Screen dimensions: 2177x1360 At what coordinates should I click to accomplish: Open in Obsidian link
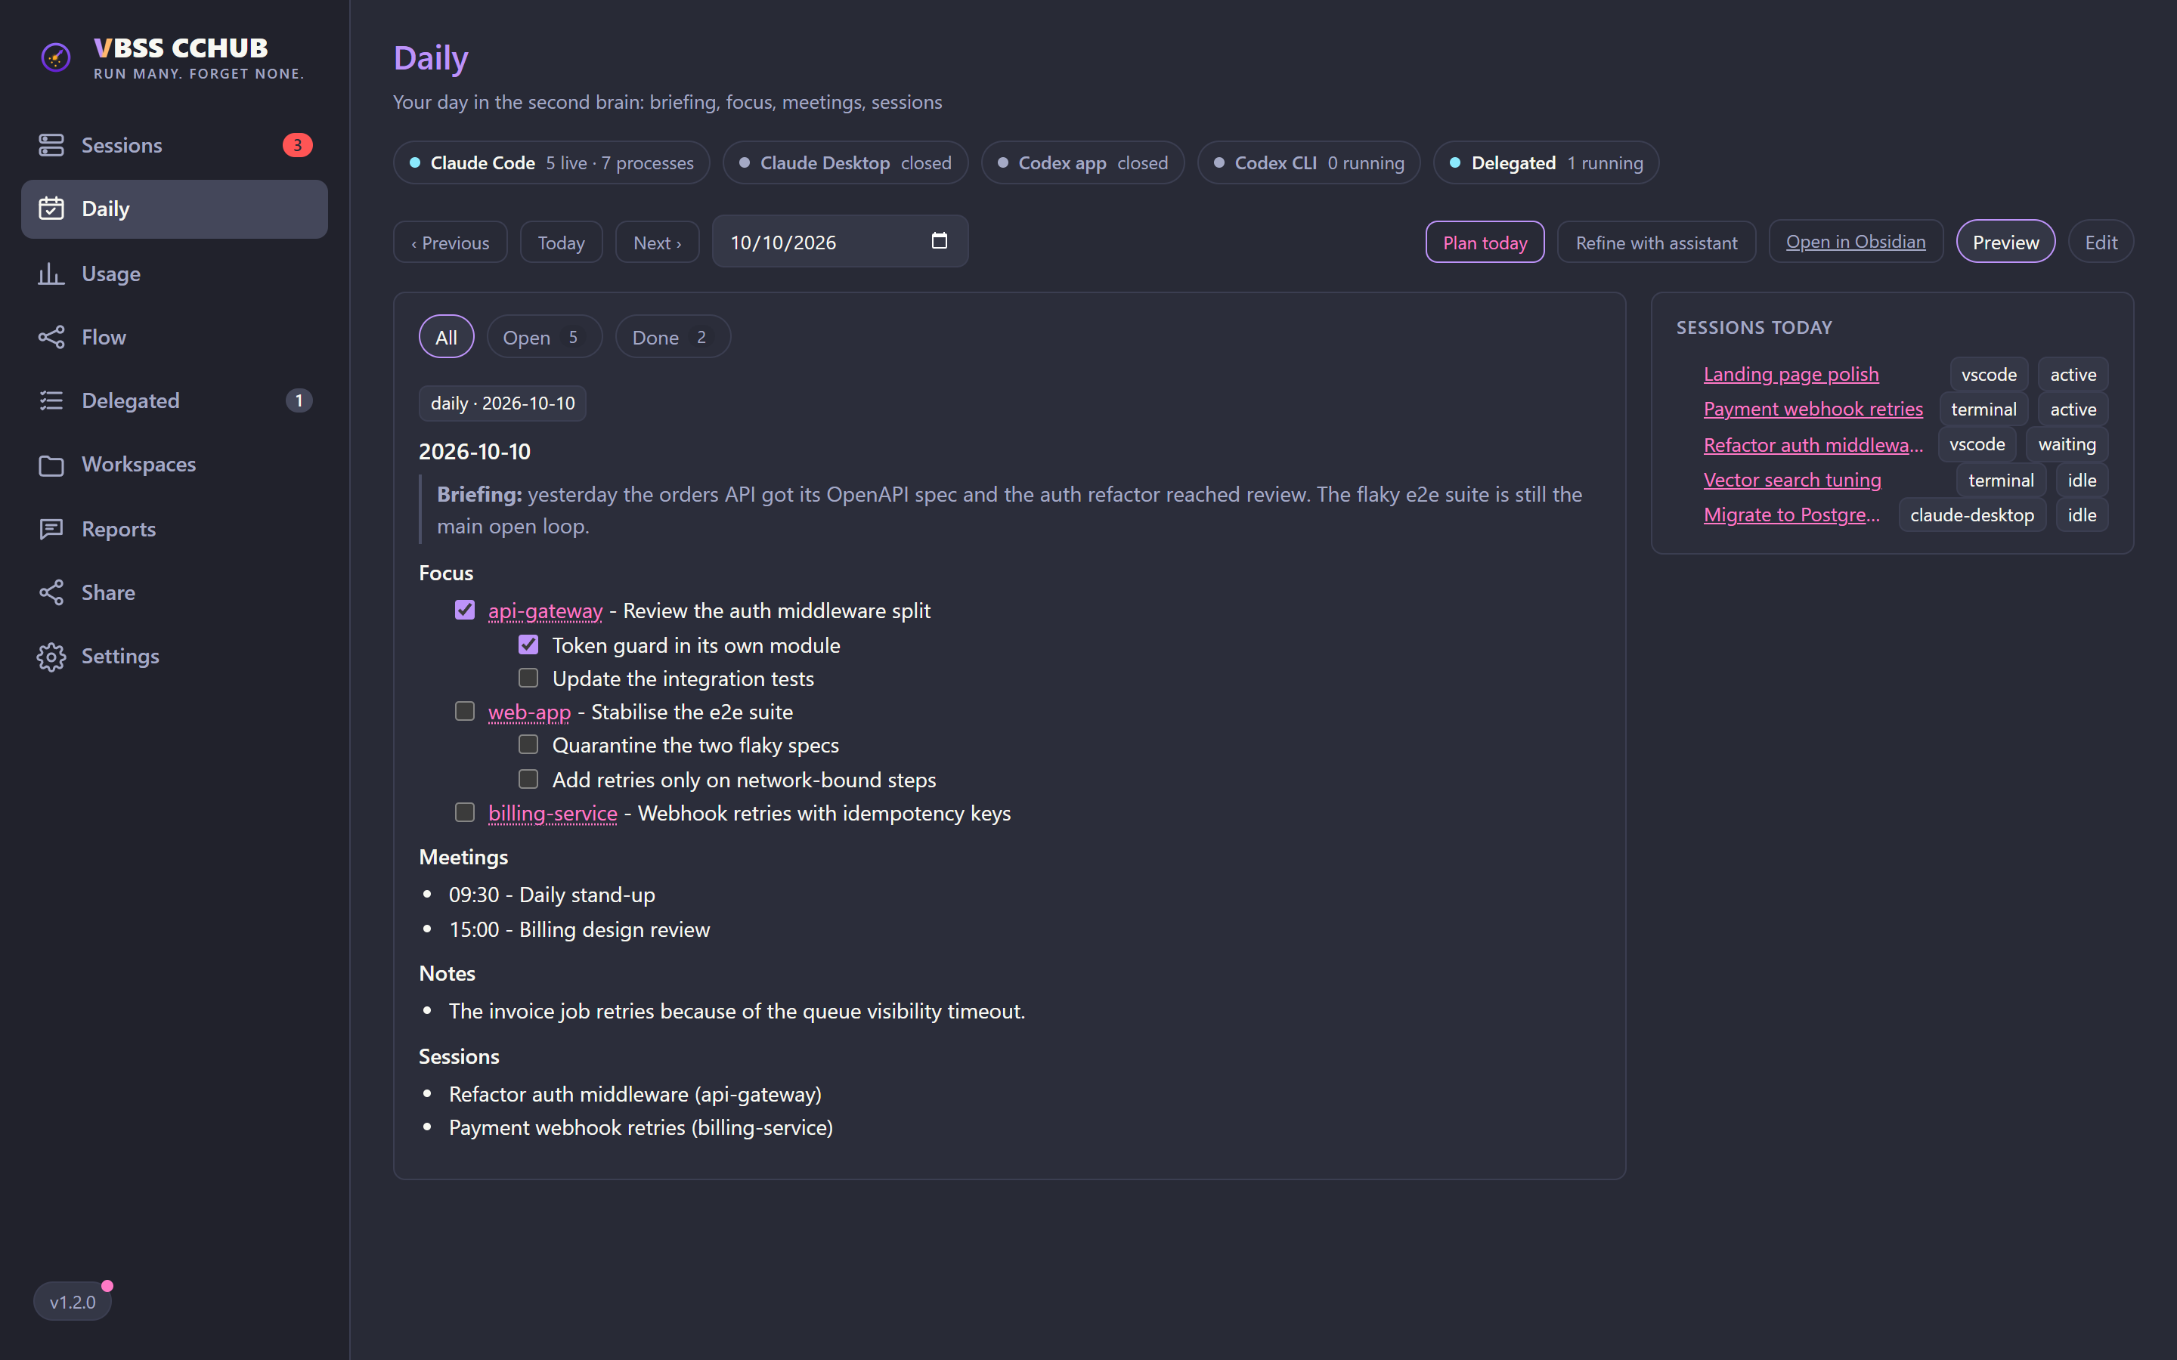pos(1856,242)
